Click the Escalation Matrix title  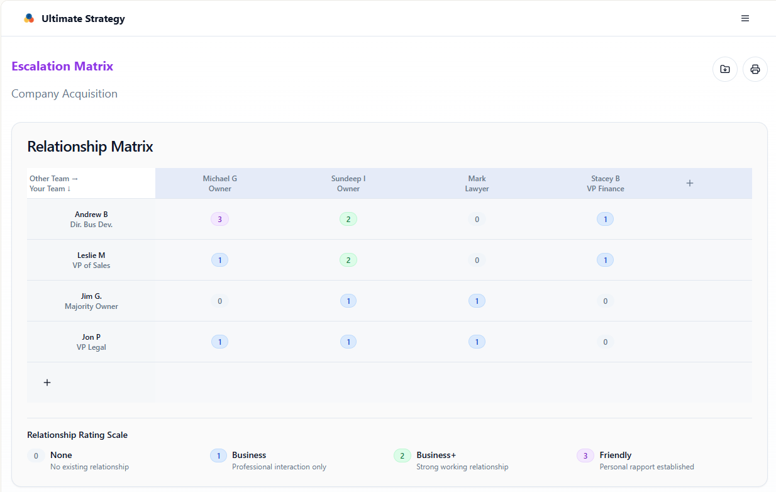click(62, 66)
